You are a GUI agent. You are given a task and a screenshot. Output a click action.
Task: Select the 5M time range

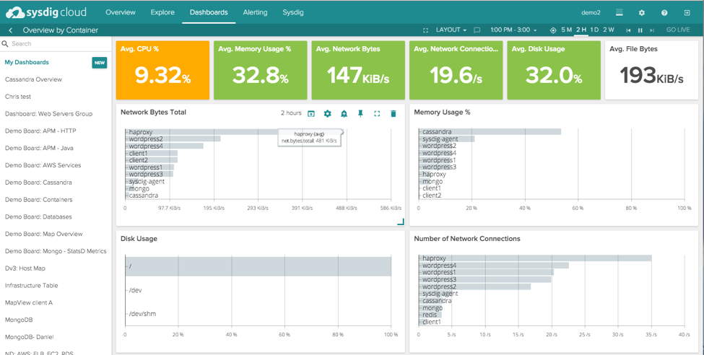click(566, 30)
